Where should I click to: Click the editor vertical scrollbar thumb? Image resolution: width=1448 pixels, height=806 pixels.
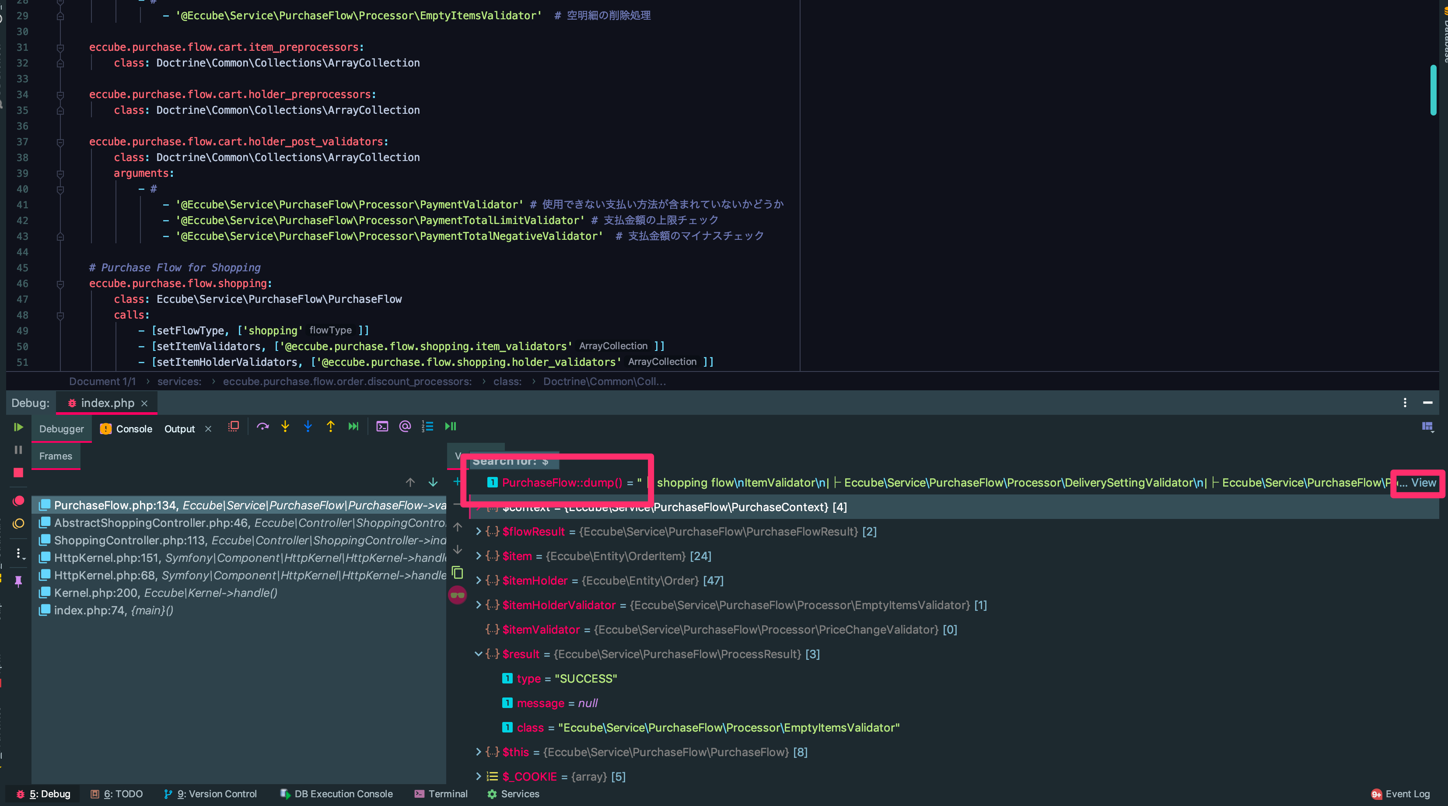[x=1434, y=90]
